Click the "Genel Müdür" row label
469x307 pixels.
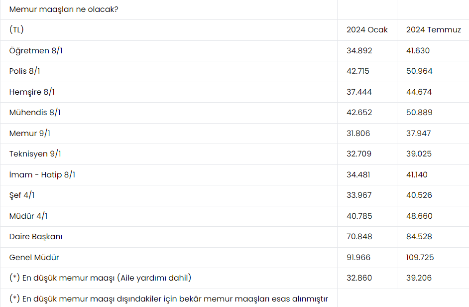tap(34, 258)
